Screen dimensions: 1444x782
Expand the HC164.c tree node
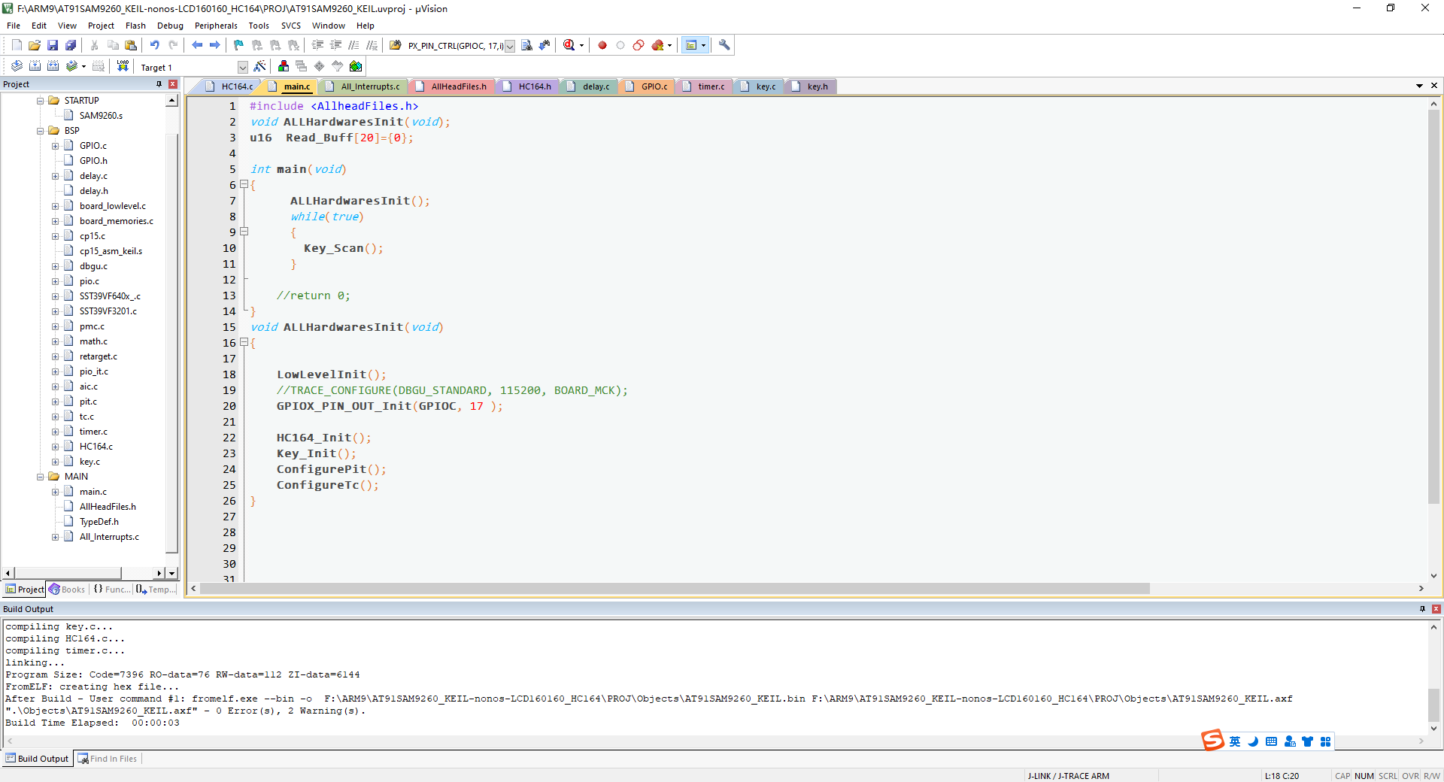pyautogui.click(x=55, y=447)
